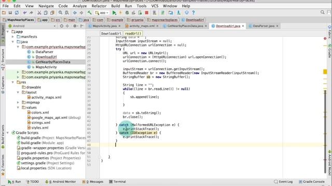Click the Project Structure toolbar icon
The height and width of the screenshot is (186, 332).
point(171,13)
